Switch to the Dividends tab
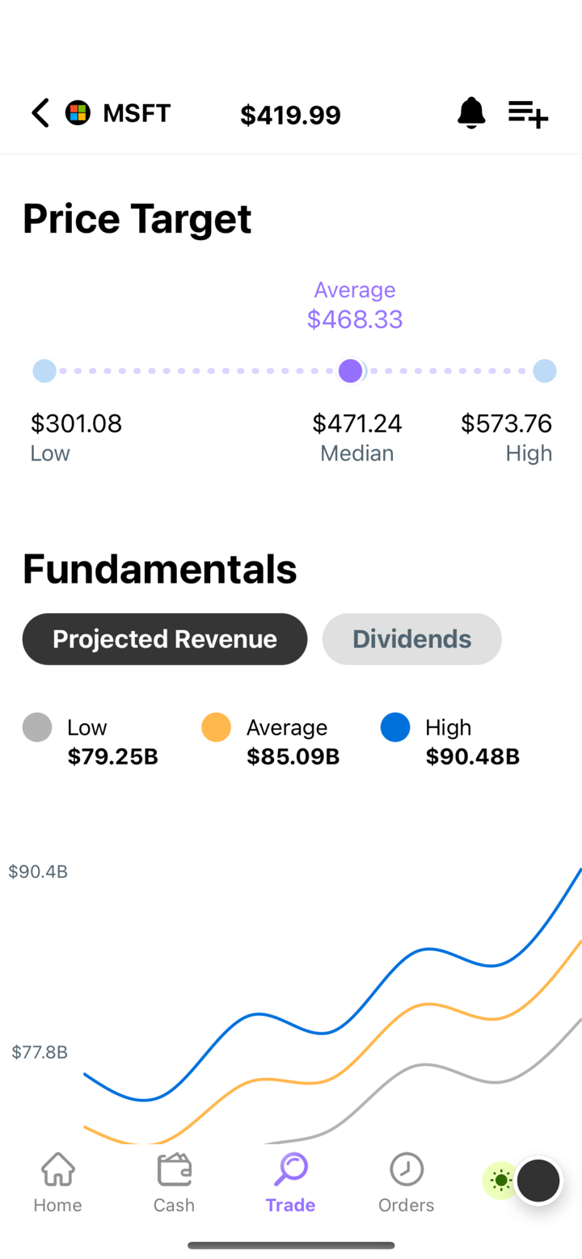The image size is (582, 1259). 411,639
